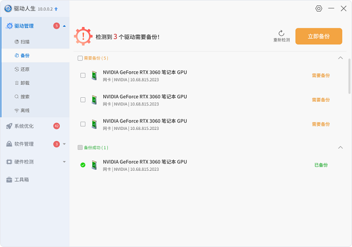Click 需要备份 status of second driver
Viewport: 352px width, 247px height.
[x=320, y=100]
